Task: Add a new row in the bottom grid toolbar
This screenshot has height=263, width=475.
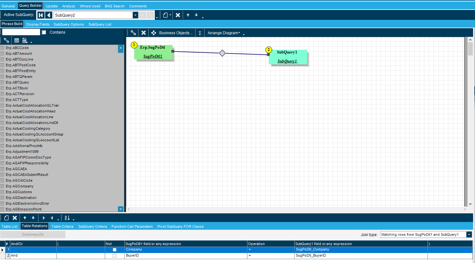Action: click(6, 218)
